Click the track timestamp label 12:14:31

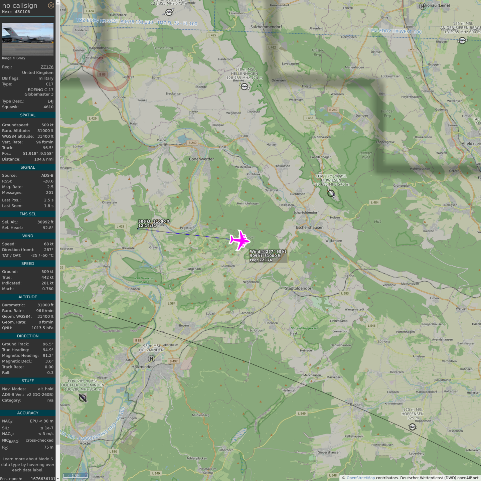pyautogui.click(x=147, y=226)
